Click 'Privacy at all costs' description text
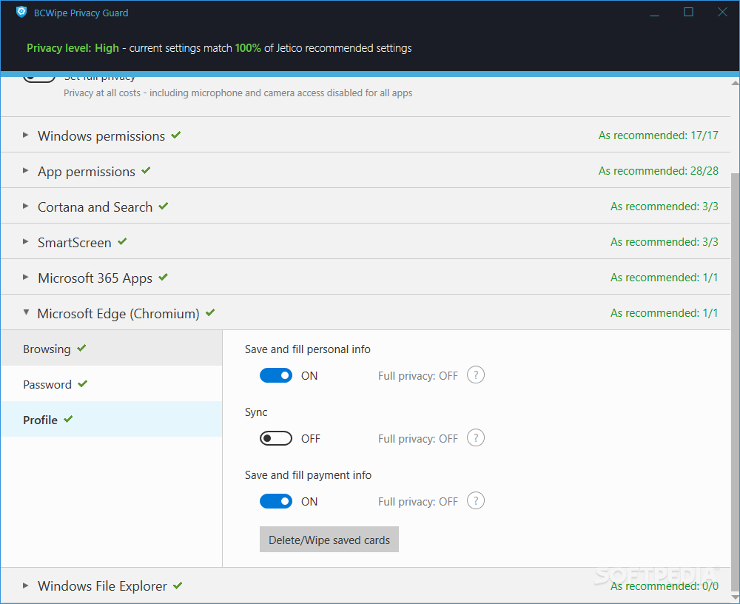Viewport: 740px width, 604px height. pyautogui.click(x=238, y=93)
